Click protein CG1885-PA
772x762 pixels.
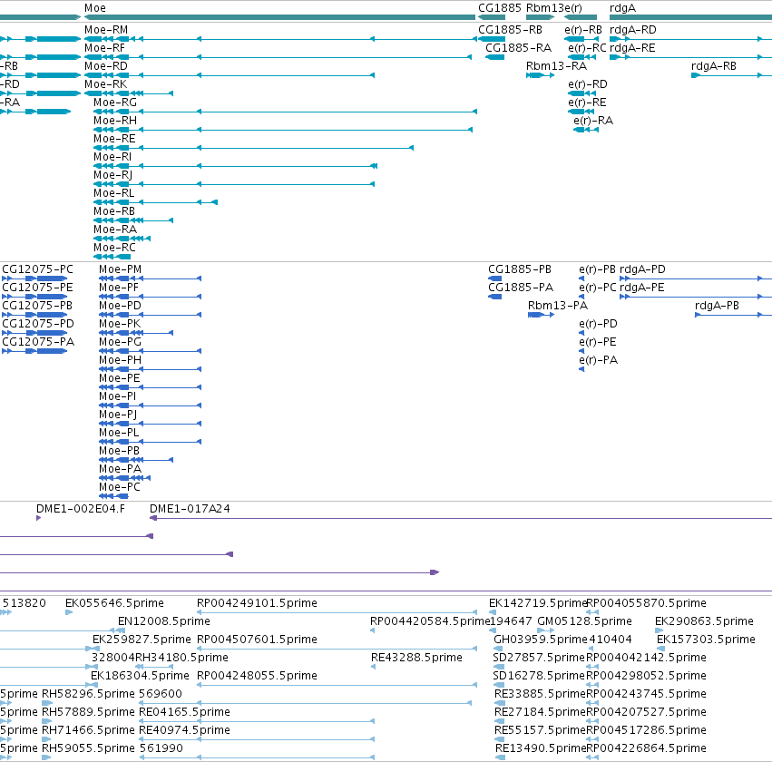point(521,288)
